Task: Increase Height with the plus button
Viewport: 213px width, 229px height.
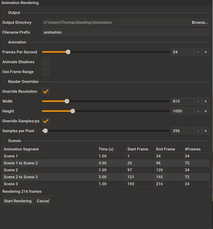Action: click(x=205, y=111)
